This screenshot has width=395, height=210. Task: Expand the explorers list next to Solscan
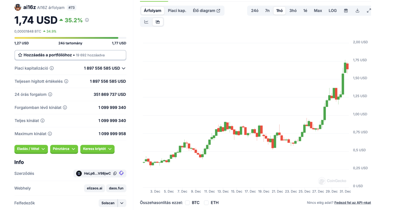coord(122,203)
